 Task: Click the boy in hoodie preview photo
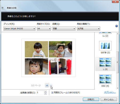37,49
